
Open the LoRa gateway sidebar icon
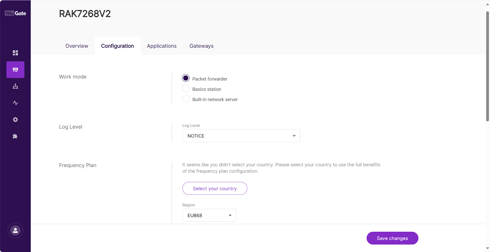coord(15,70)
